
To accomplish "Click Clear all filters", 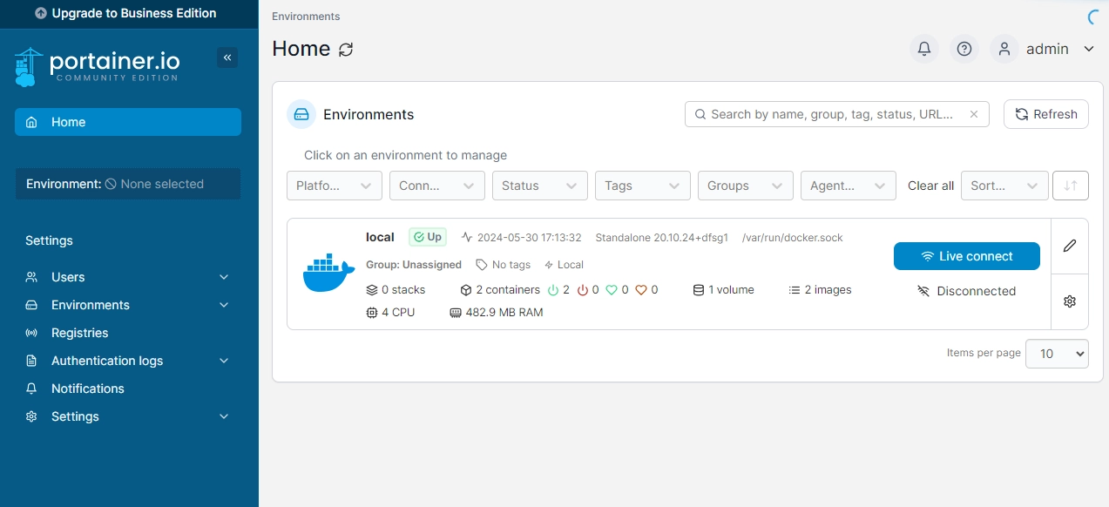I will [930, 186].
